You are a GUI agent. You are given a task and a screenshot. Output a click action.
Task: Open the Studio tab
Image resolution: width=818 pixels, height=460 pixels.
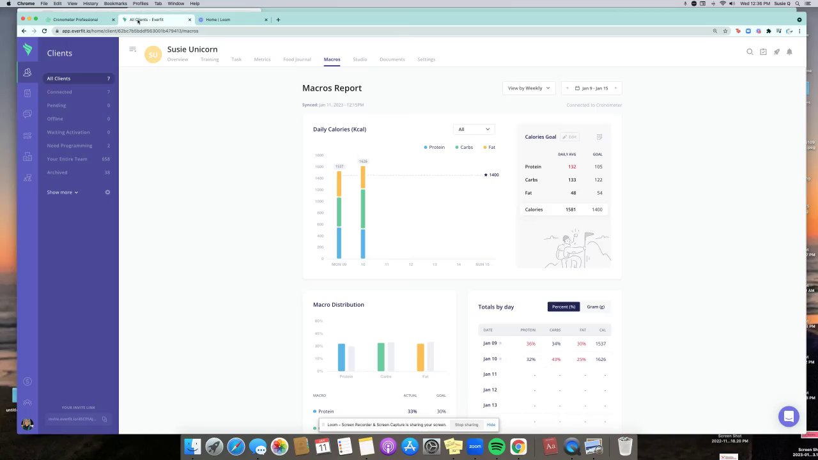click(360, 59)
